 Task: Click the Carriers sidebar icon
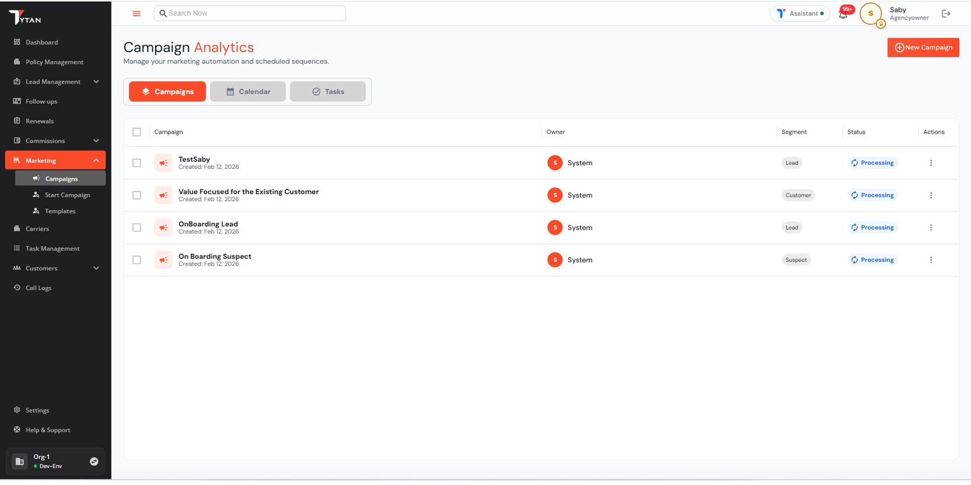pos(17,229)
